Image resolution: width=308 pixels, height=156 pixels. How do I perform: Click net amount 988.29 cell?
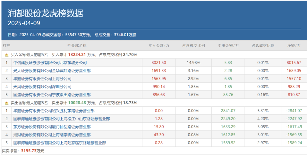click(x=294, y=87)
